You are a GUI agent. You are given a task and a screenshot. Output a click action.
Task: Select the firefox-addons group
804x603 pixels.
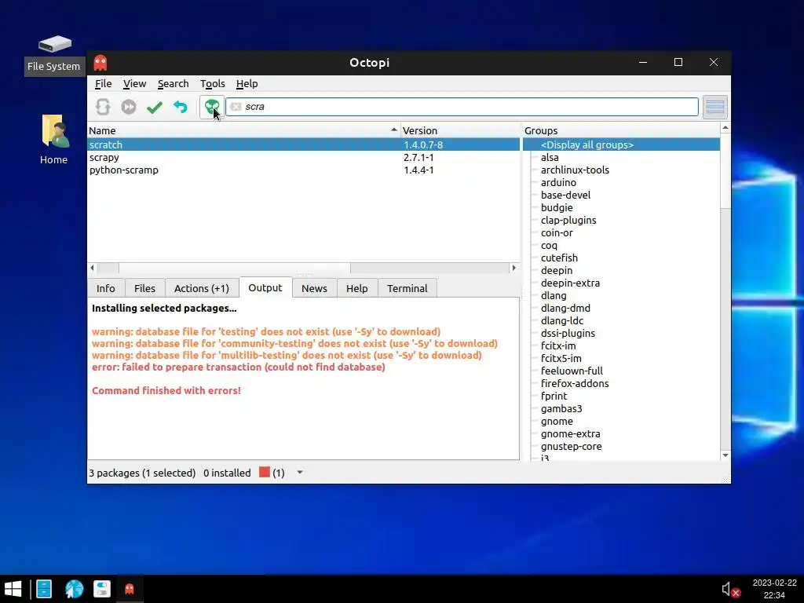(575, 383)
